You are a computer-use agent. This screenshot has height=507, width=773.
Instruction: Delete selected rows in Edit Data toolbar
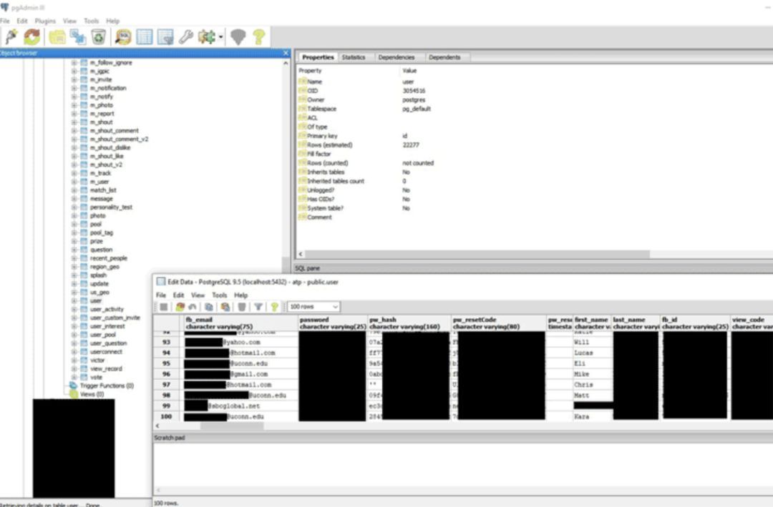(x=242, y=307)
